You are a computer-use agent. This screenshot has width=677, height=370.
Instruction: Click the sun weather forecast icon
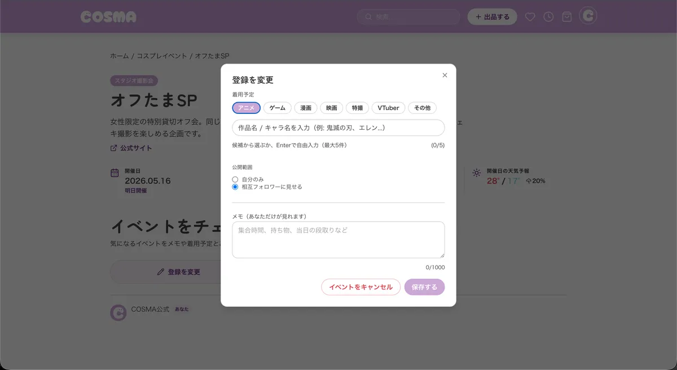477,173
